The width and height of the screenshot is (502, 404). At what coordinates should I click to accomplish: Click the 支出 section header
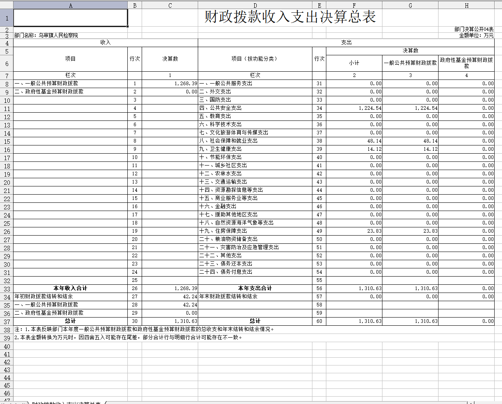tap(346, 43)
